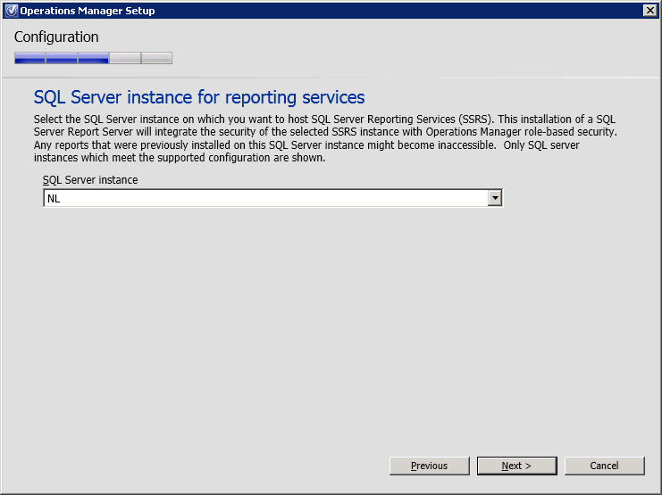The height and width of the screenshot is (495, 662).
Task: Click the first filled progress bar segment
Action: tap(29, 58)
